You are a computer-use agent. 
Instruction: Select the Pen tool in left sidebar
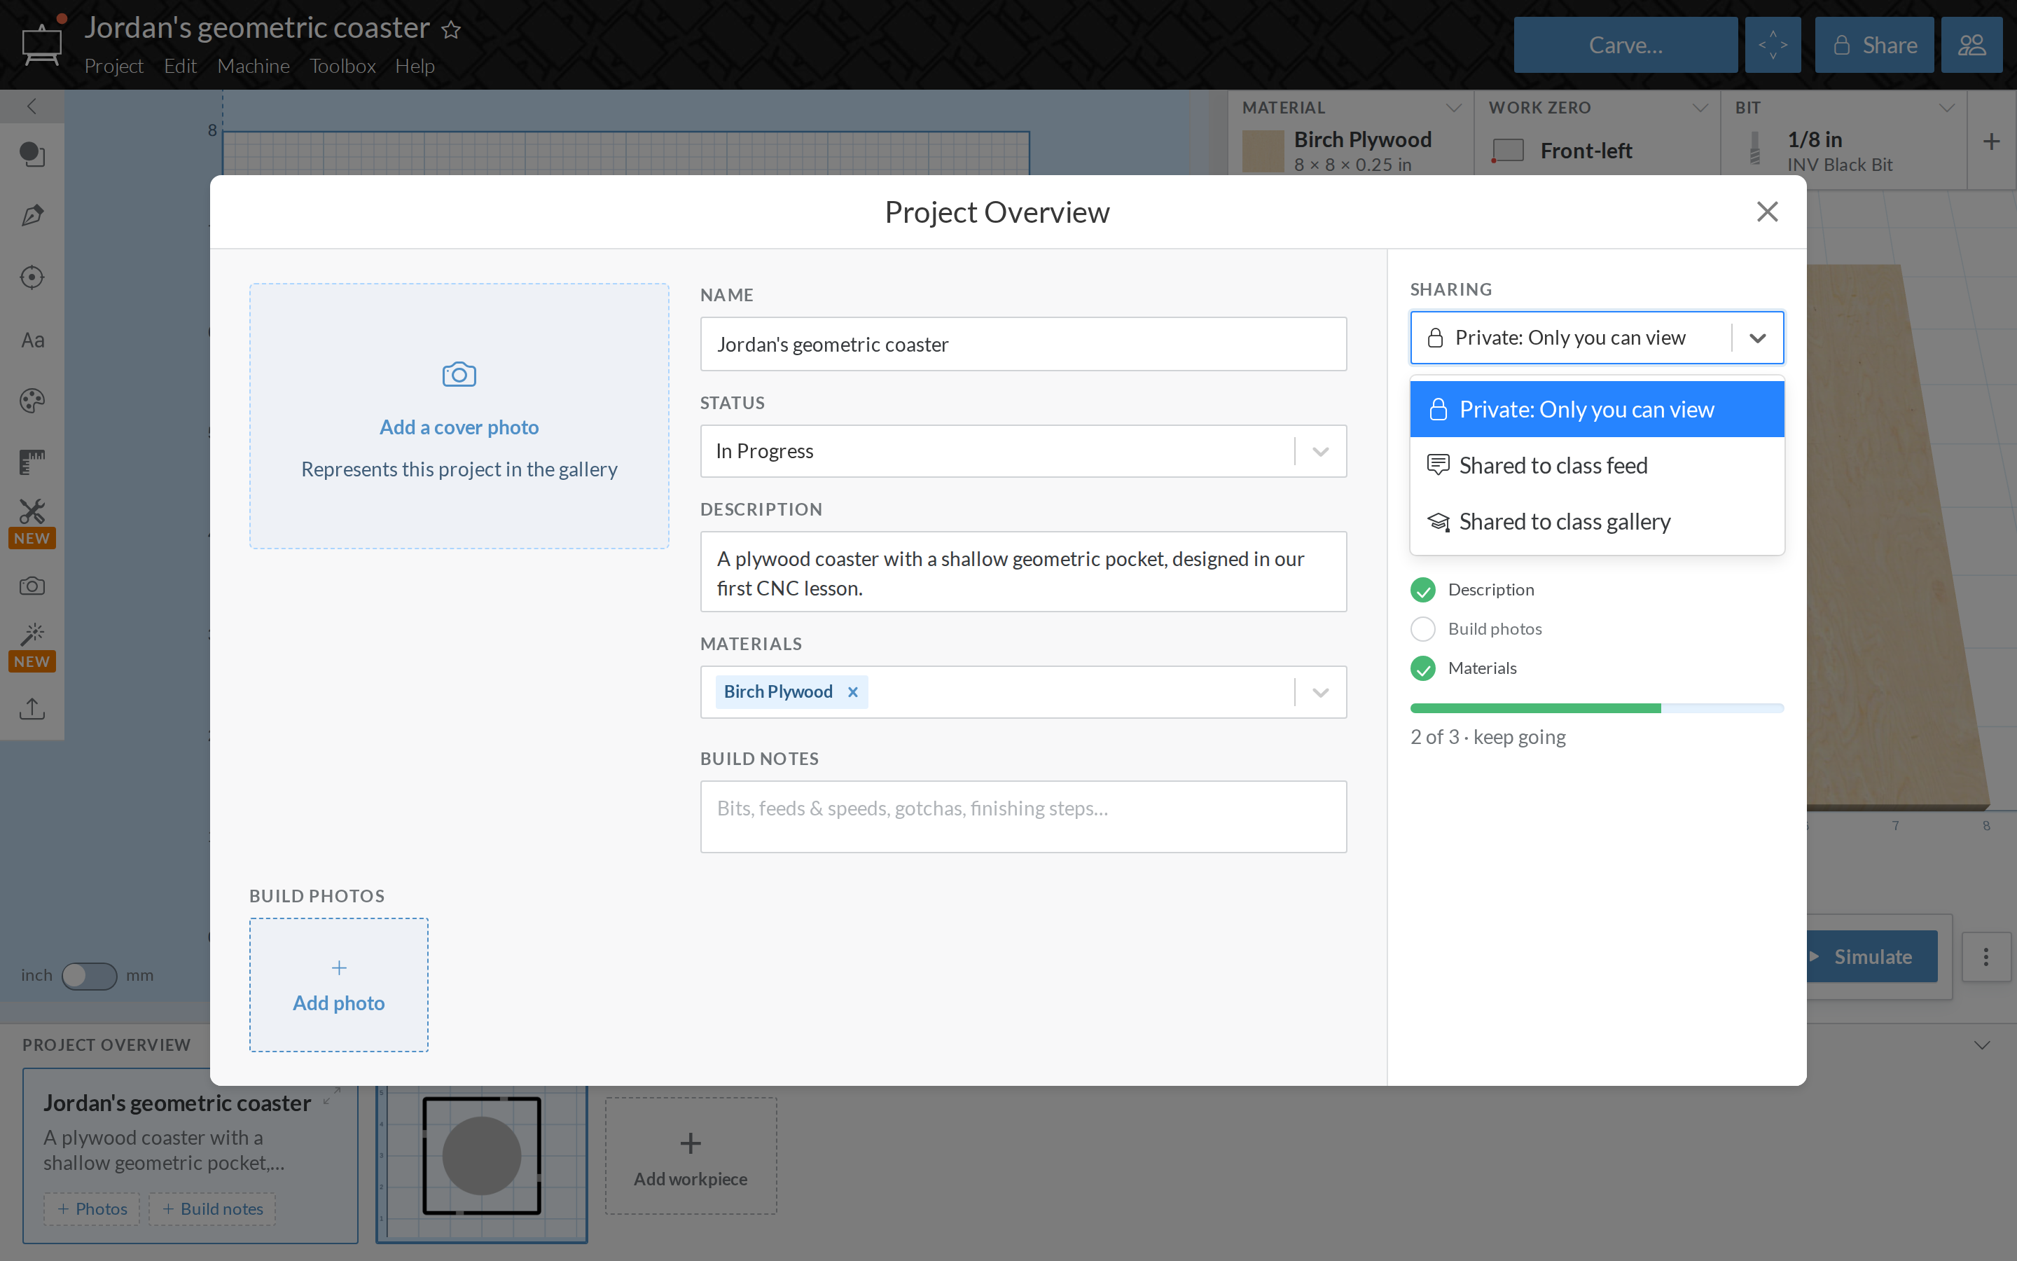tap(32, 216)
